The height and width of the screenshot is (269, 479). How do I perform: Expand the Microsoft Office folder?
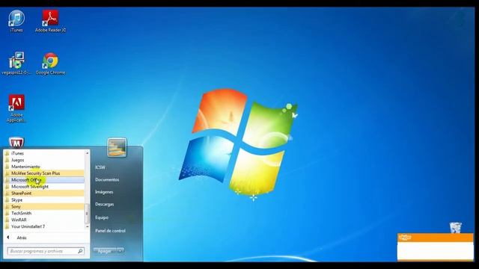point(44,180)
